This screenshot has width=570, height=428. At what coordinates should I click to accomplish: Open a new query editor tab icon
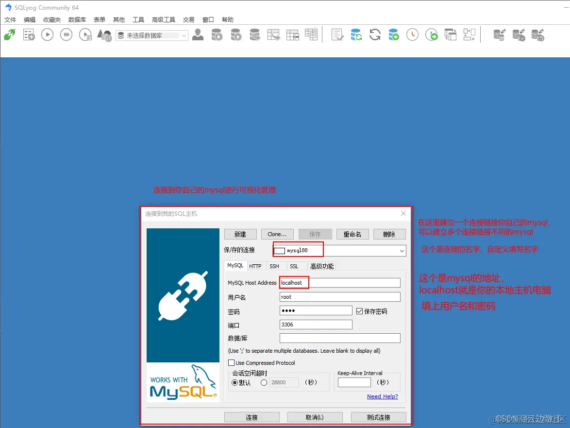pyautogui.click(x=29, y=35)
